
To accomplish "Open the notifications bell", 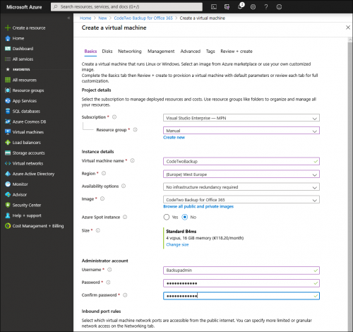I will (240, 6).
